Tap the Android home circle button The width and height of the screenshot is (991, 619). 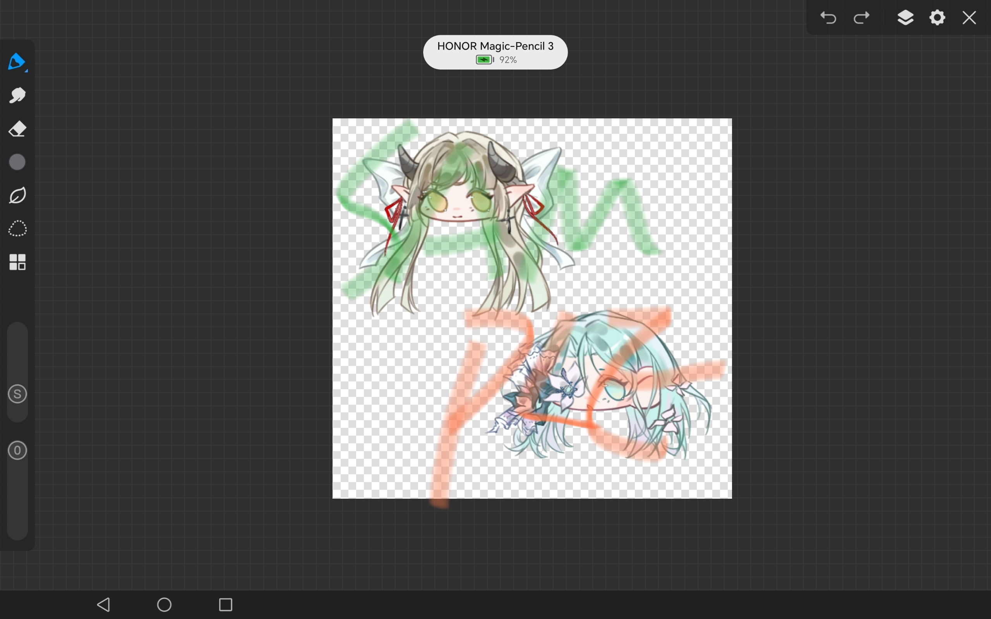point(164,605)
